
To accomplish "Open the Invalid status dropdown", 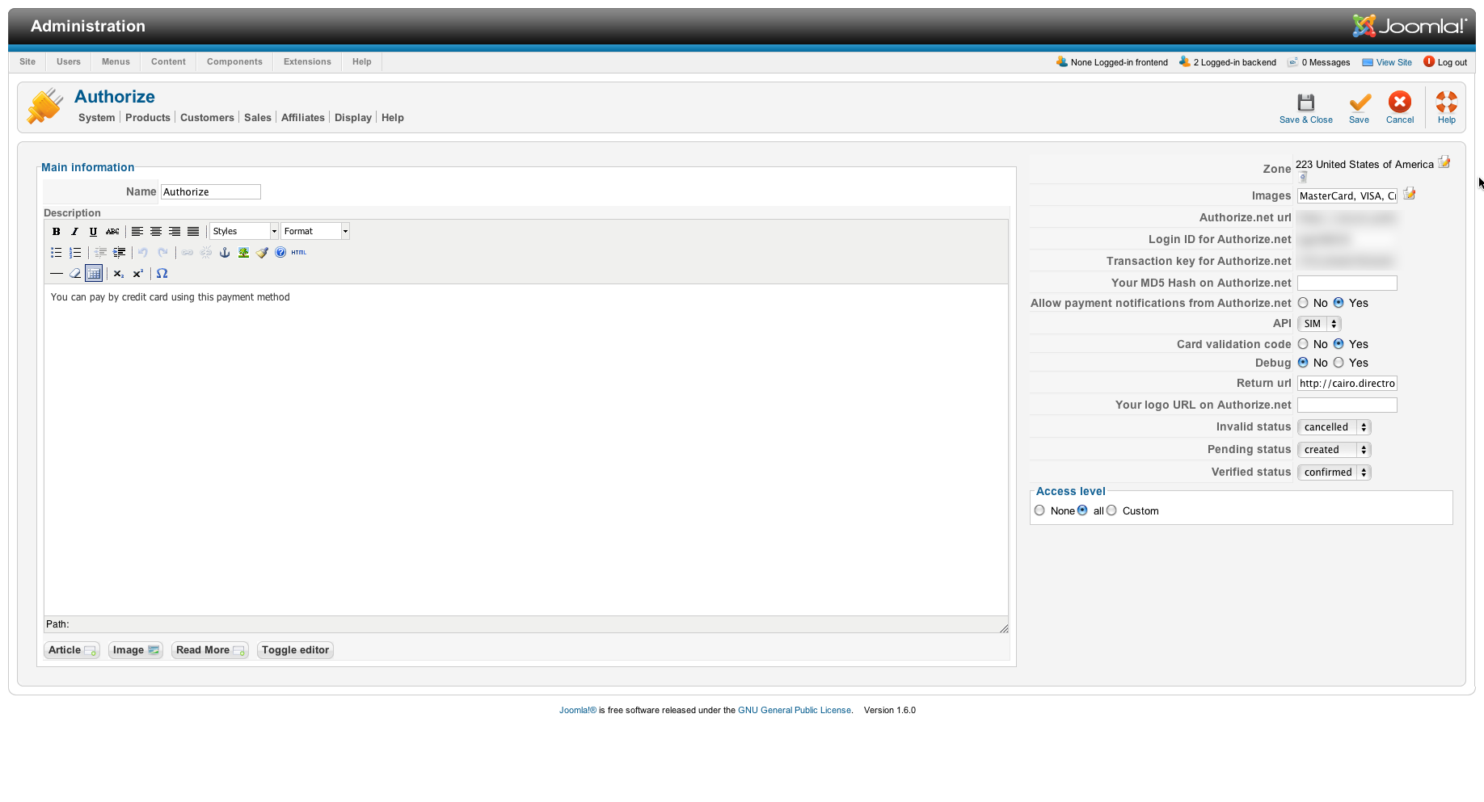I will coord(1334,427).
